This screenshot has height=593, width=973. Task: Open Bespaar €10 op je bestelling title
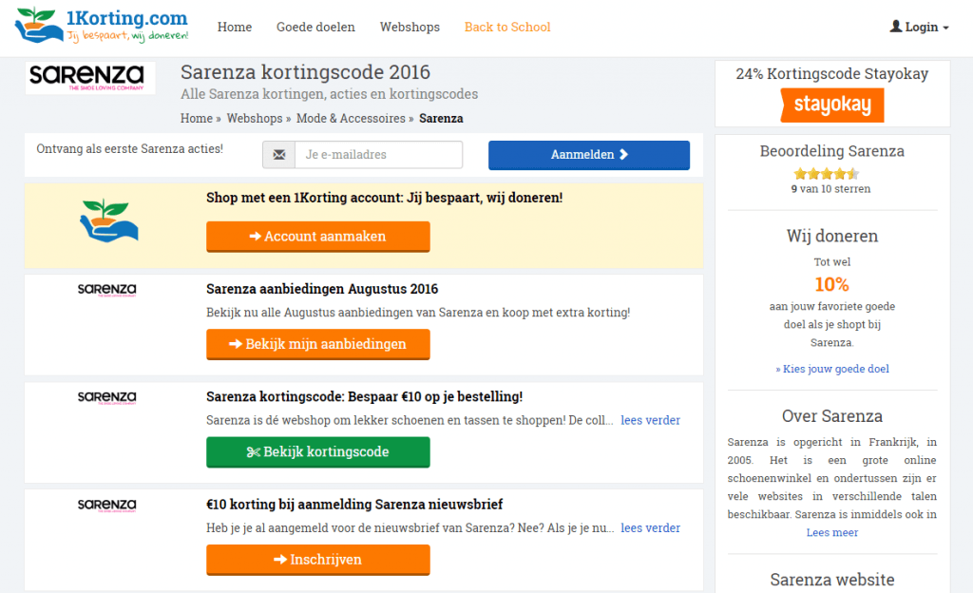[364, 396]
